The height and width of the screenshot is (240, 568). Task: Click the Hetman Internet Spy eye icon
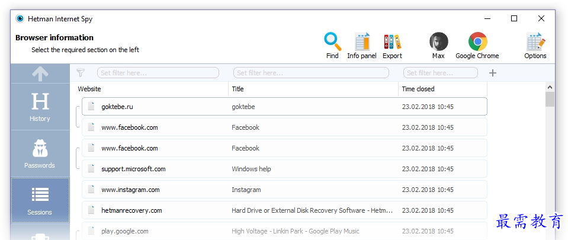click(x=20, y=18)
